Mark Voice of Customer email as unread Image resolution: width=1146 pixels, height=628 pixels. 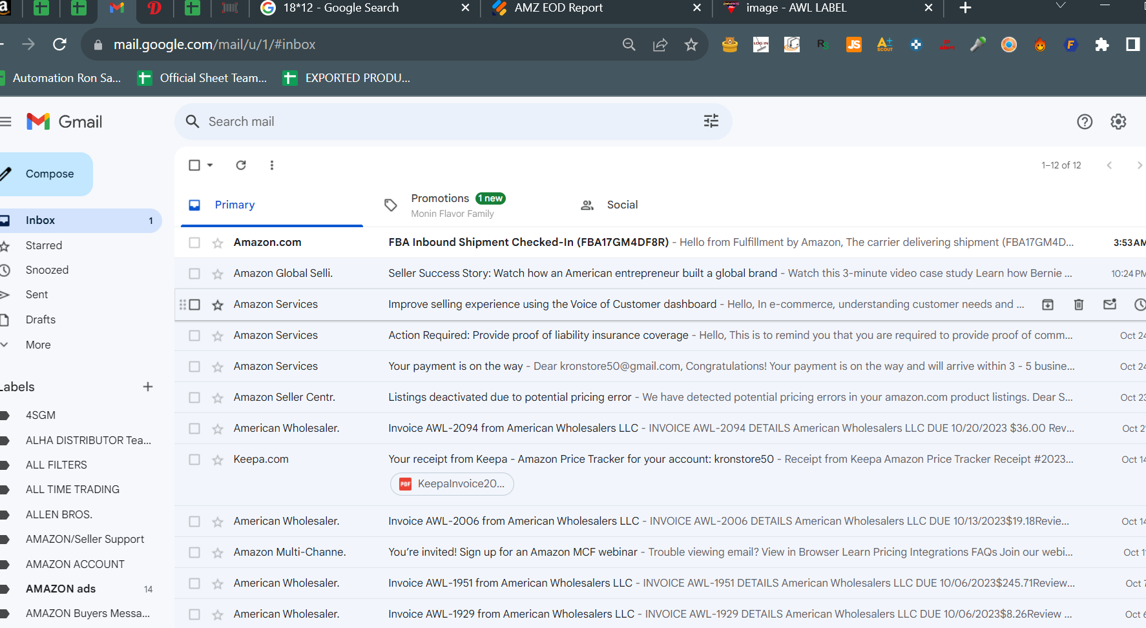point(1110,305)
